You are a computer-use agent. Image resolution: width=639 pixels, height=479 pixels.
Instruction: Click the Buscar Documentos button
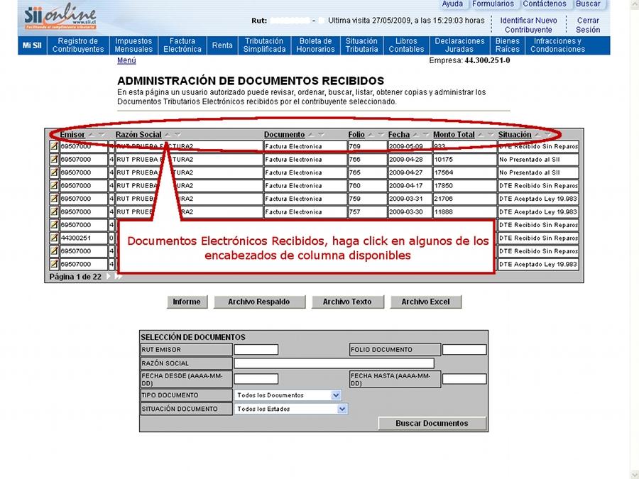coord(432,424)
